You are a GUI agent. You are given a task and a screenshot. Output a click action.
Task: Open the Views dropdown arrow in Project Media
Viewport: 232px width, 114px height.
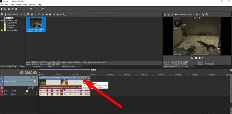click(60, 14)
